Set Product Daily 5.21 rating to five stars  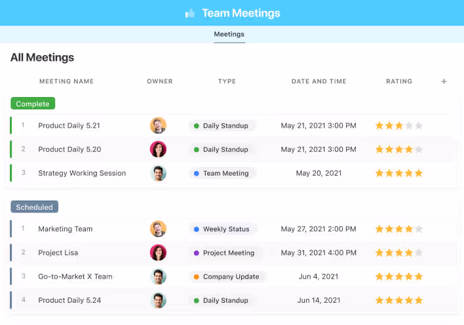419,126
